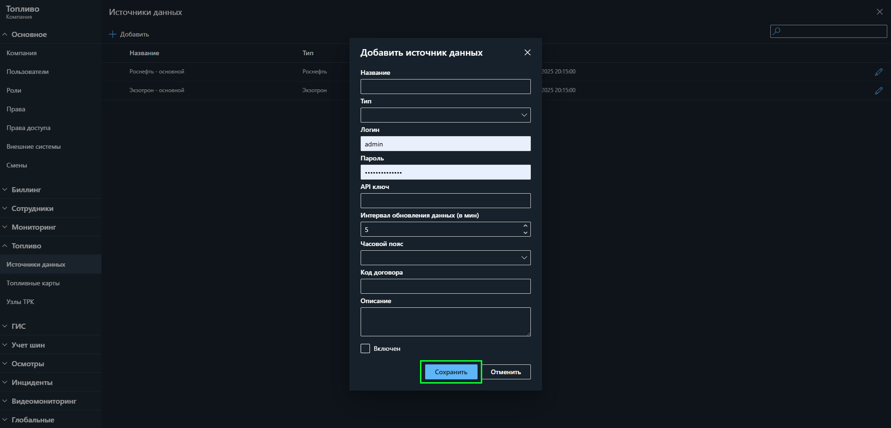
Task: Open the Тип dropdown
Action: click(x=445, y=115)
